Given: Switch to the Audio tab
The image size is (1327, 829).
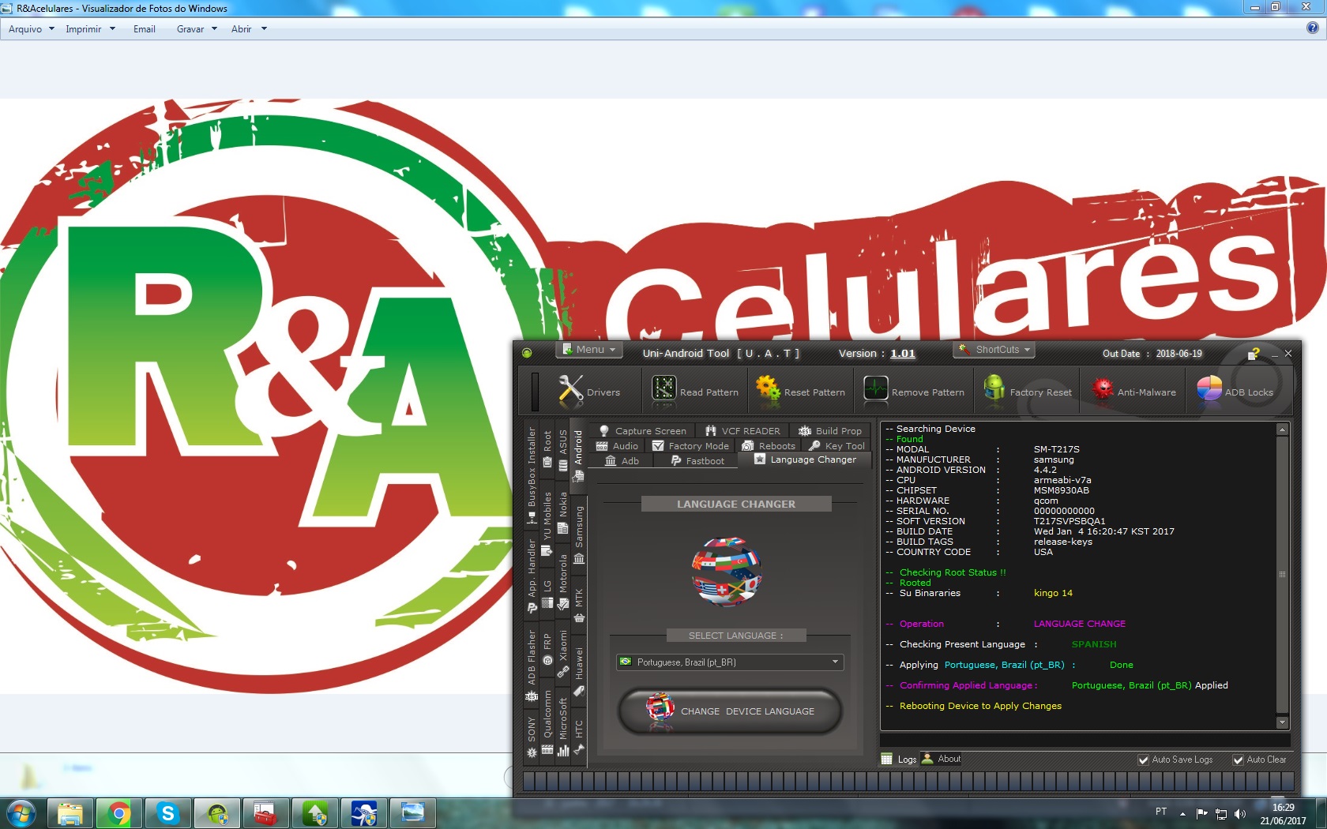Looking at the screenshot, I should [618, 446].
